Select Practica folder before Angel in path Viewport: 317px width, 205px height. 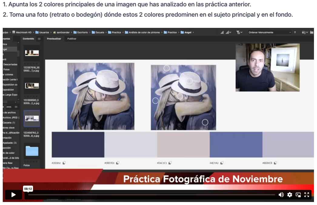tap(170, 32)
